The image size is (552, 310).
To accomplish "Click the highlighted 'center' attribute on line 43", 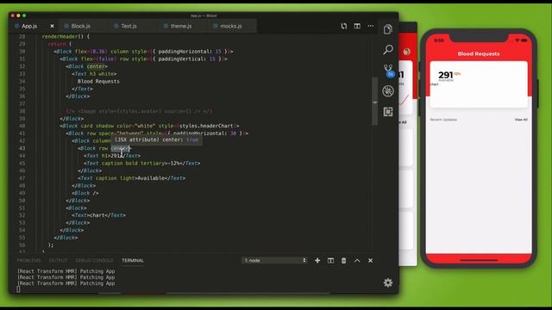I will pos(120,148).
